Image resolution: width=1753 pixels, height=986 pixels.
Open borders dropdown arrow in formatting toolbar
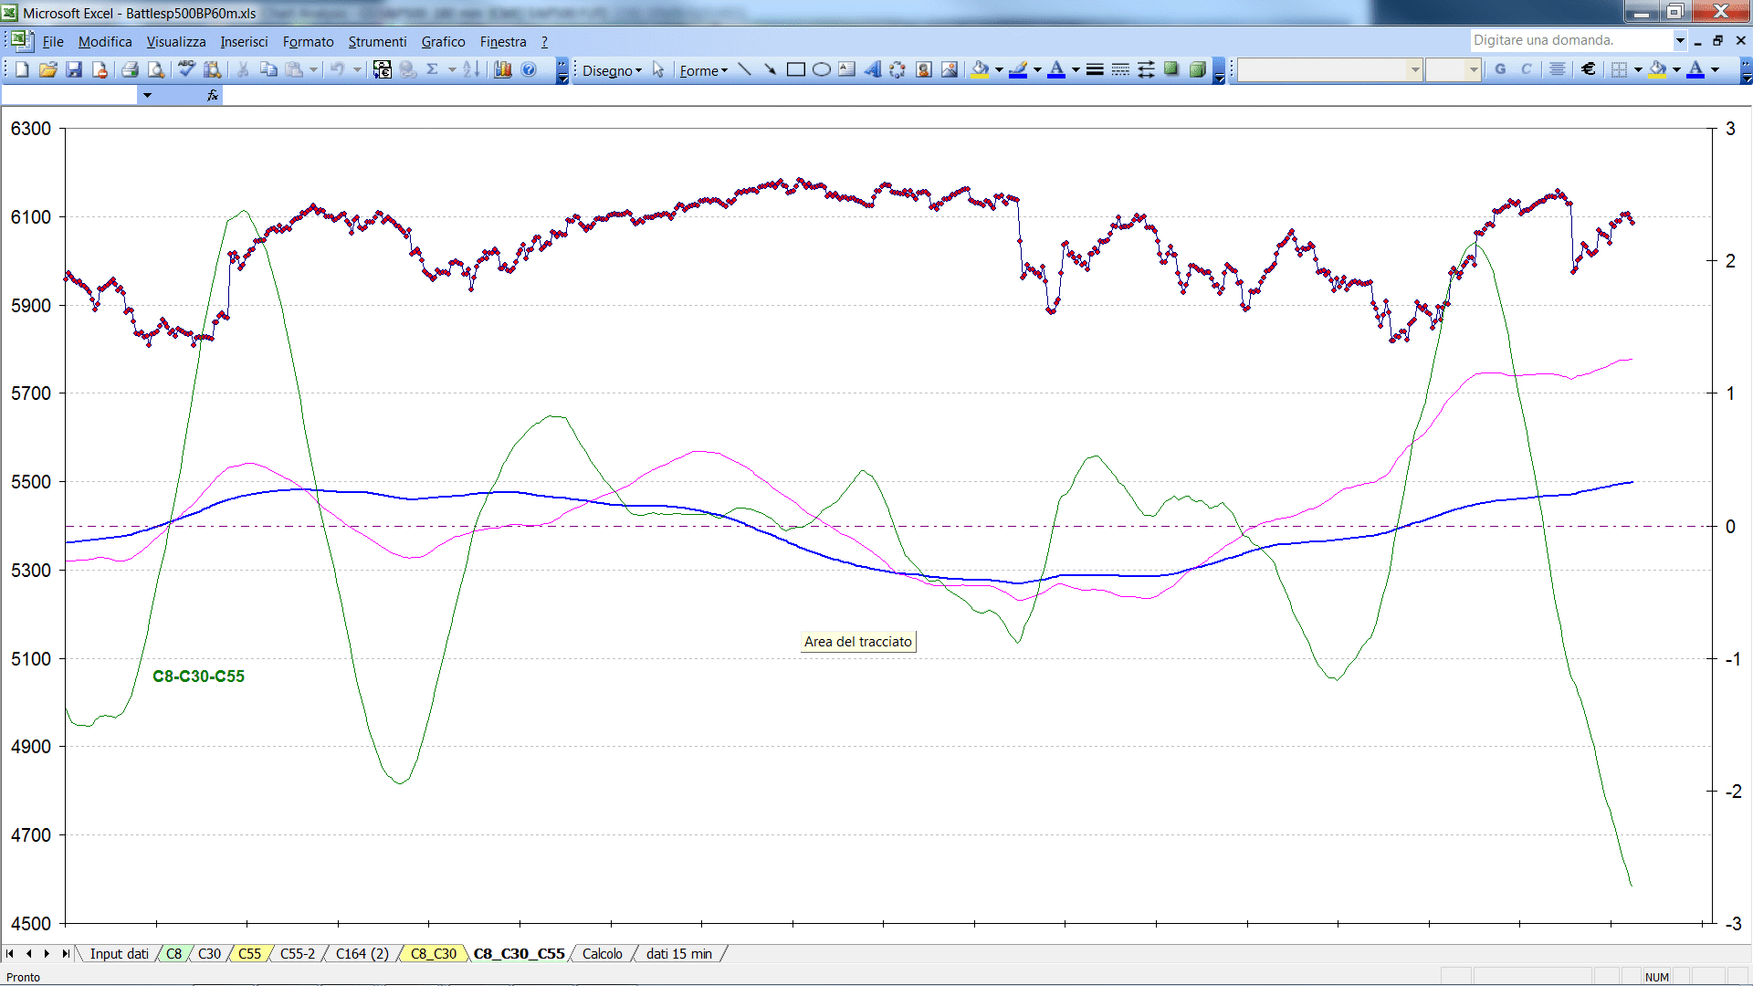coord(1638,69)
